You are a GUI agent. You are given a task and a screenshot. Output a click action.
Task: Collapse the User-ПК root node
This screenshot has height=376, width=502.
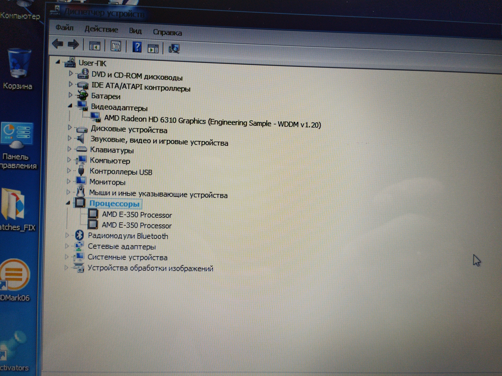pyautogui.click(x=58, y=62)
